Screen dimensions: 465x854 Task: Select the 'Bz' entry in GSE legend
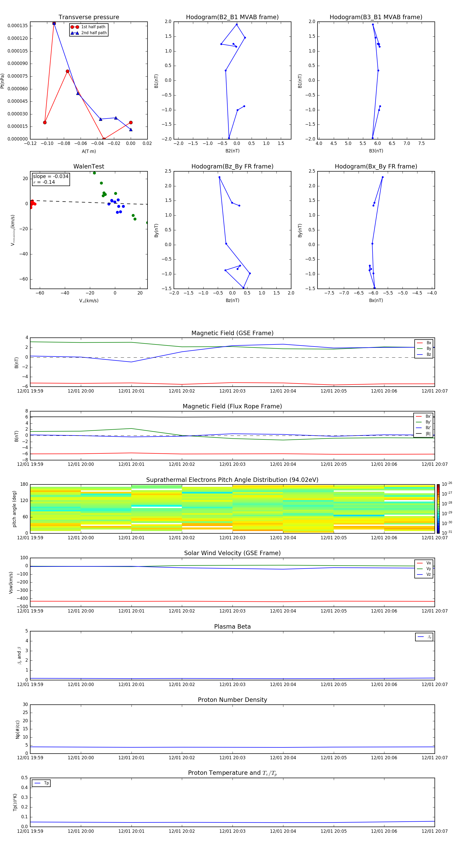[424, 354]
